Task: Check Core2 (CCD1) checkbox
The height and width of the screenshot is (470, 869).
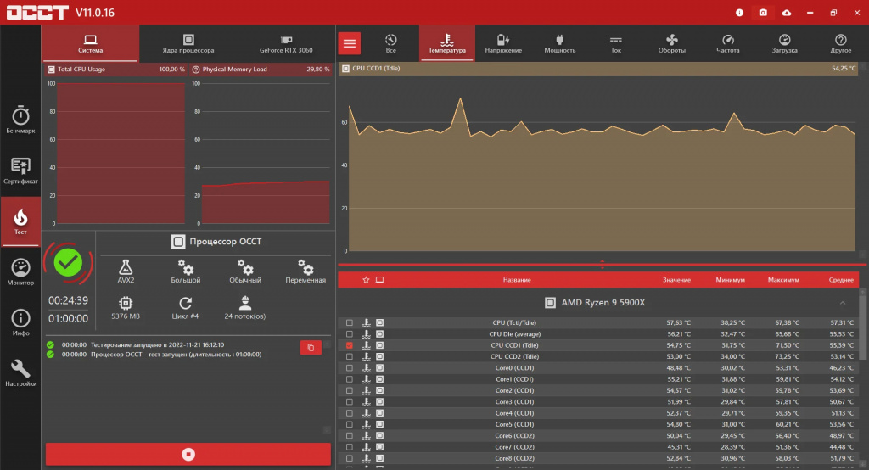Action: click(349, 391)
